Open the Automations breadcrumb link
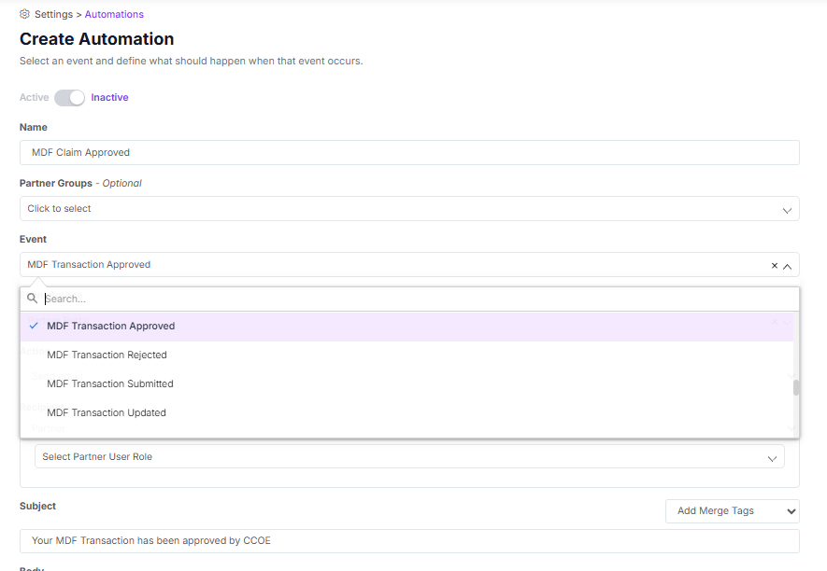 click(x=114, y=14)
